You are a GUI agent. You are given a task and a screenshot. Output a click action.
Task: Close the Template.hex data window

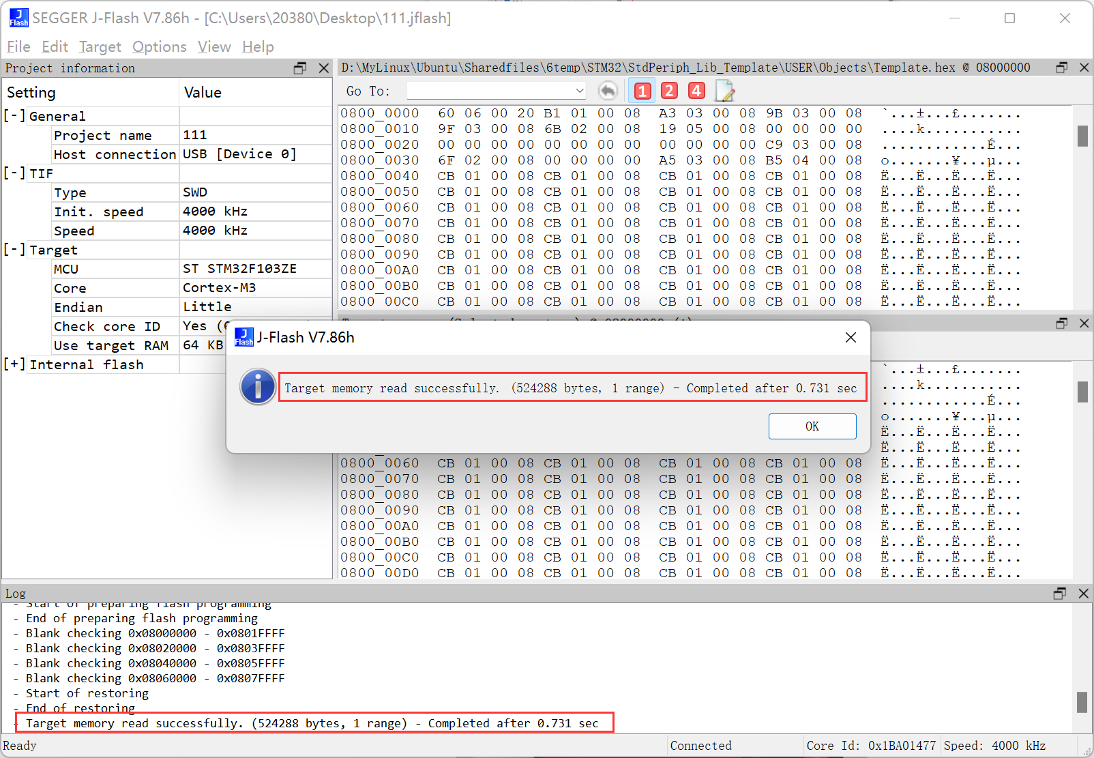coord(1084,68)
